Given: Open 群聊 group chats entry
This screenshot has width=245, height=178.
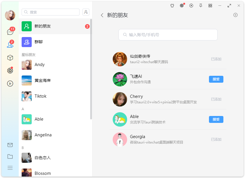Looking at the screenshot, I should 55,42.
